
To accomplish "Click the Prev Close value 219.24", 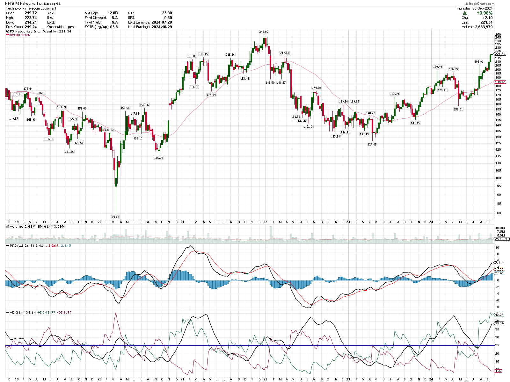I will pos(31,27).
